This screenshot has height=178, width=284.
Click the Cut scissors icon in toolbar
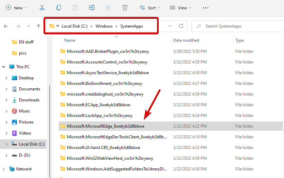pos(42,8)
